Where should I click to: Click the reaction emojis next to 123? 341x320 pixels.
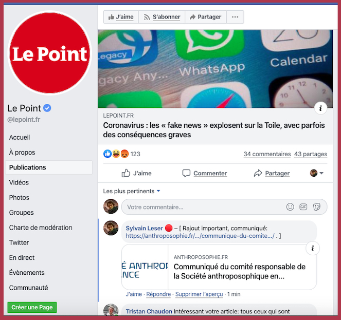pyautogui.click(x=116, y=154)
